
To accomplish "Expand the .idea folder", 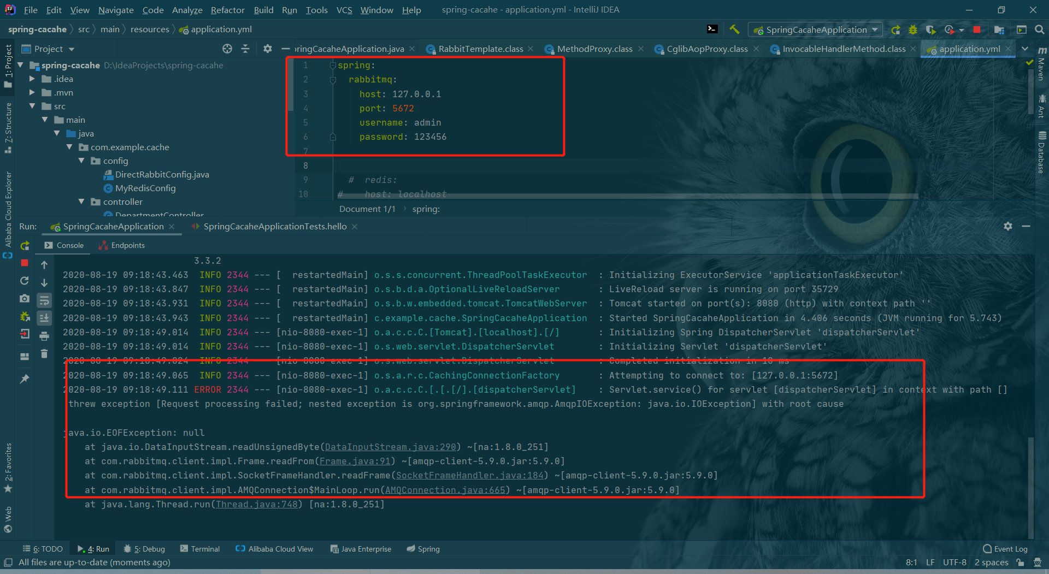I will coord(32,79).
